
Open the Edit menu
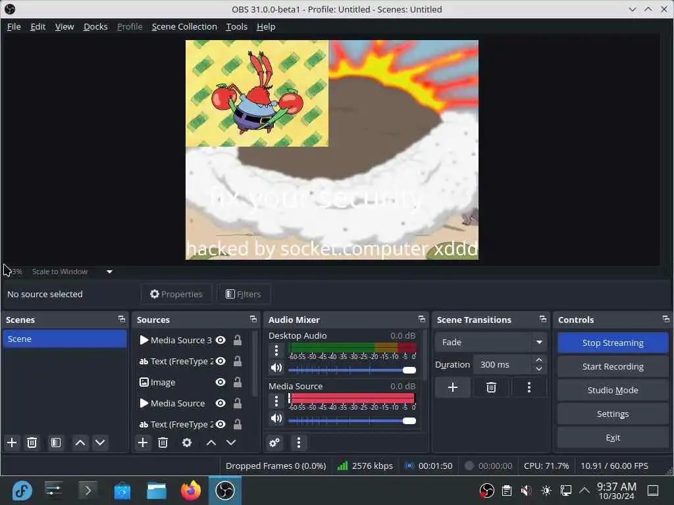pos(38,26)
